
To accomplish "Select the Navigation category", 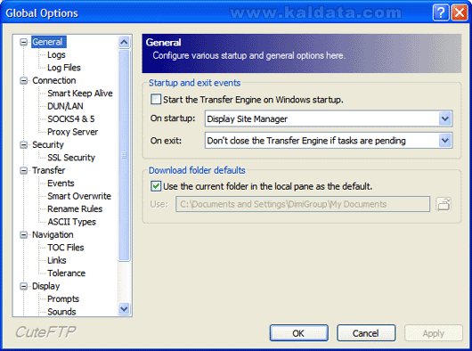I will coord(53,234).
